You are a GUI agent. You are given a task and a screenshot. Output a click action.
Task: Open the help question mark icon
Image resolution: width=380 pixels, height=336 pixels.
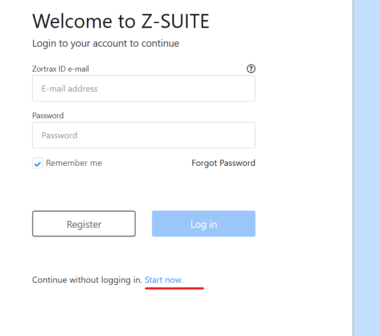[x=251, y=69]
